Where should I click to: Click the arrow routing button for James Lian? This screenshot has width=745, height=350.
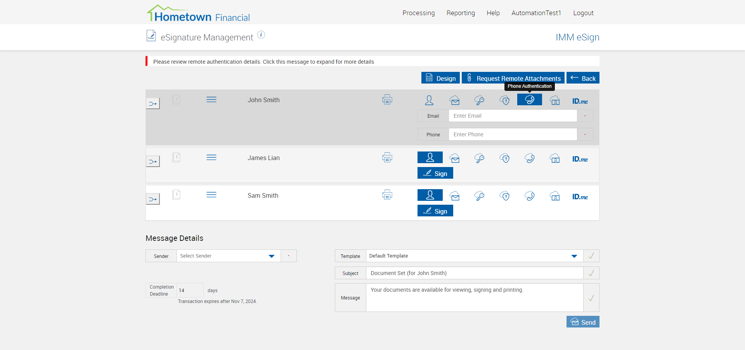coord(153,161)
